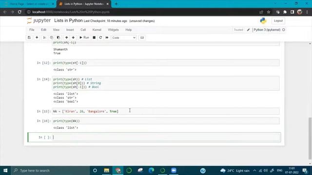This screenshot has width=312, height=175.
Task: Click the <class 'bool'> output text
Action: click(66, 102)
